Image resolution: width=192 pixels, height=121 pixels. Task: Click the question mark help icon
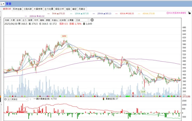(30, 99)
